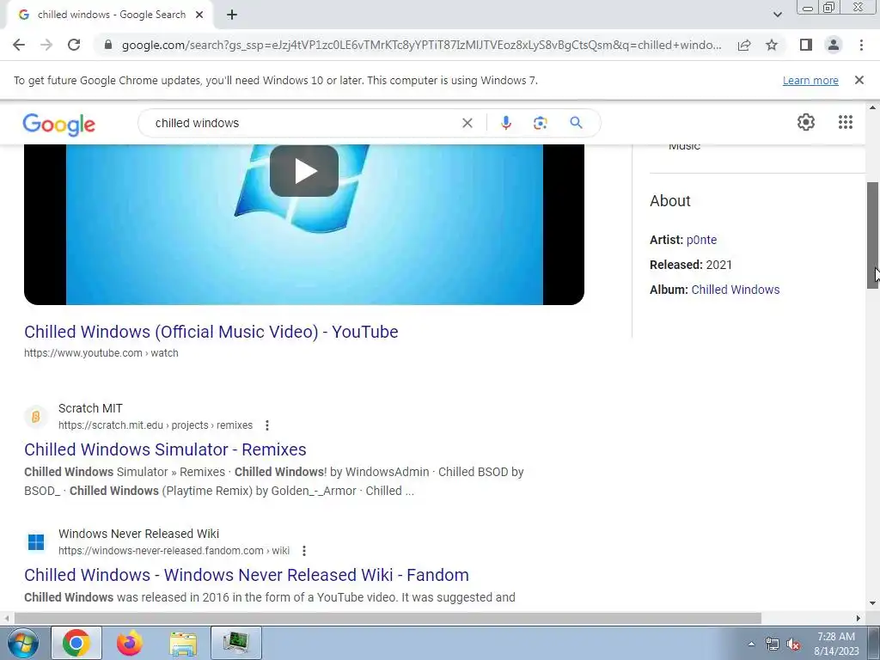Open the Google apps grid

846,122
